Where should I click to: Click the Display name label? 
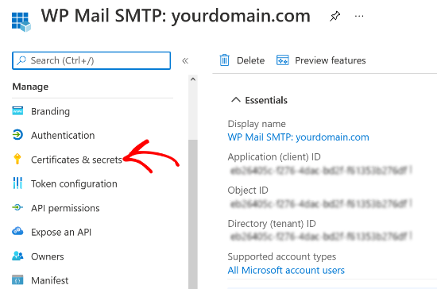tap(257, 124)
